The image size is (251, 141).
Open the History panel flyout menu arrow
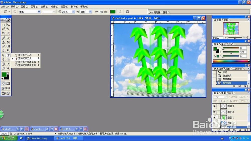tap(248, 69)
